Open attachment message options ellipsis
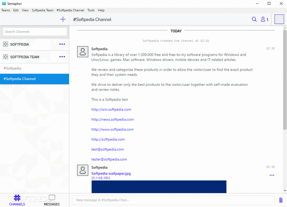 (272, 175)
